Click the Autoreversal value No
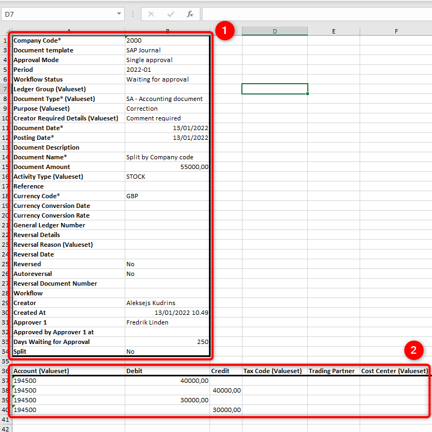The width and height of the screenshot is (432, 432). [167, 274]
